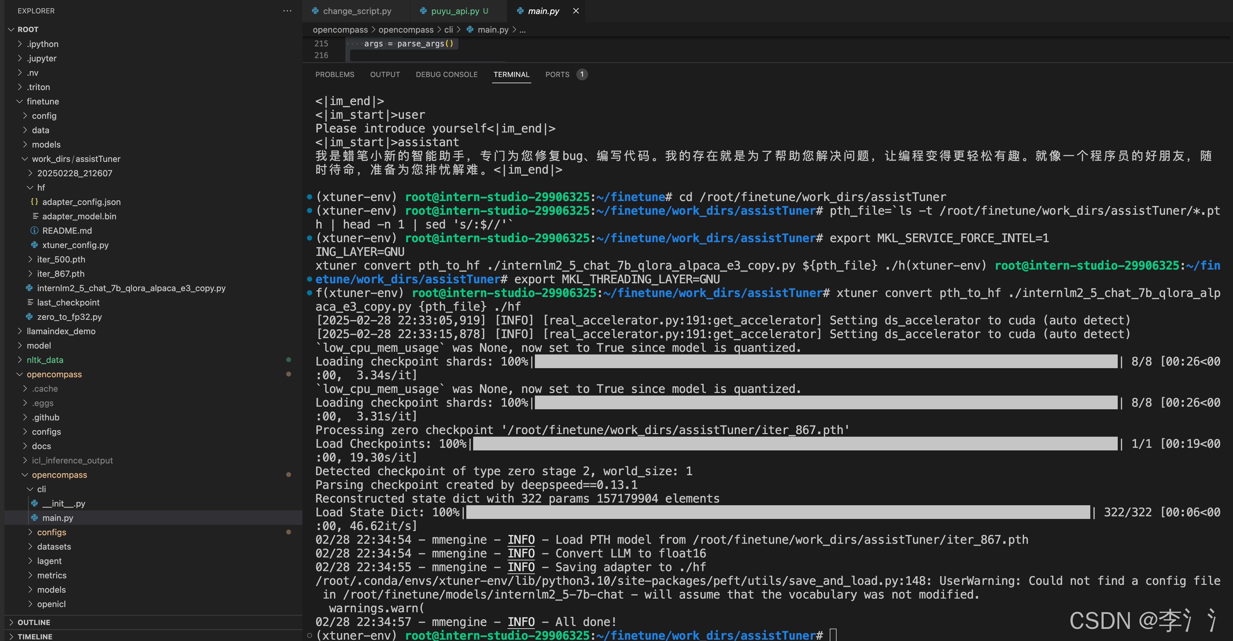This screenshot has width=1233, height=641.
Task: Click the PORTS count badge
Action: click(582, 74)
